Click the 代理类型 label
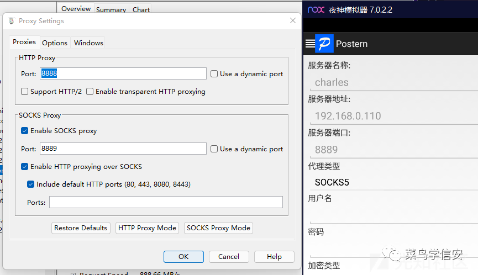The height and width of the screenshot is (275, 478). coord(324,166)
